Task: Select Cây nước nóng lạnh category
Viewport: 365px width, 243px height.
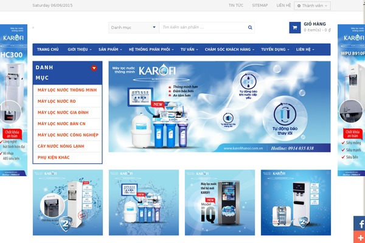Action: (x=61, y=146)
